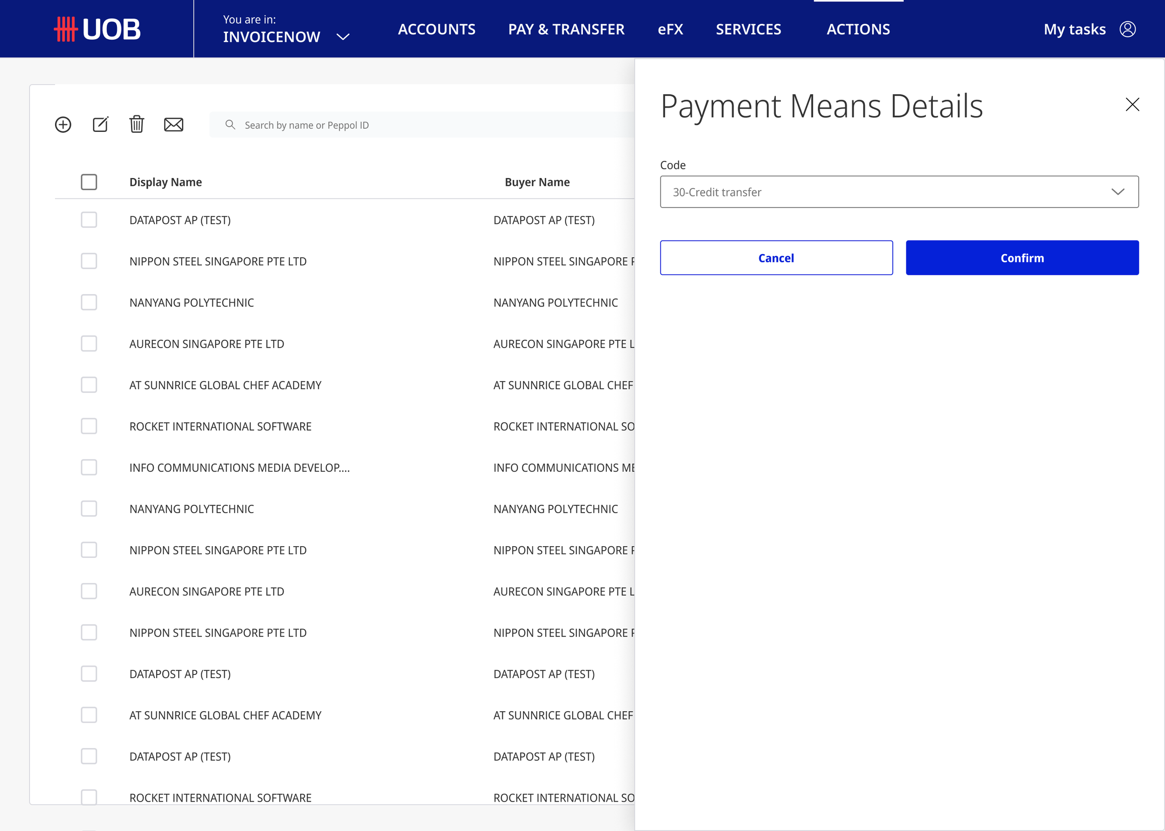The image size is (1165, 831).
Task: Open the PAY & TRANSFER menu
Action: point(566,29)
